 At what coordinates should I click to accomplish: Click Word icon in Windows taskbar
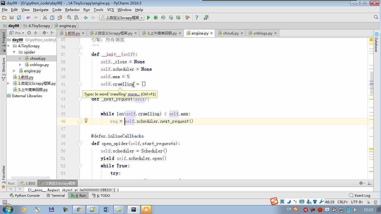click(x=106, y=210)
